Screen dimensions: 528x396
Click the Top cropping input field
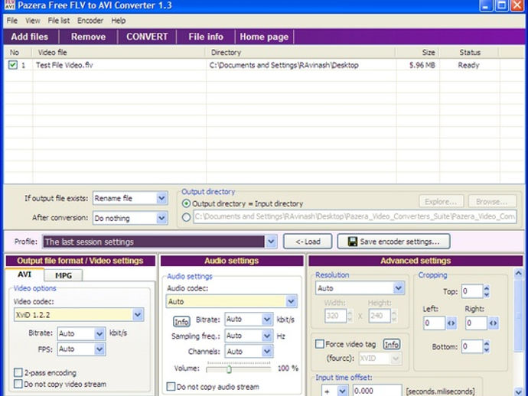(472, 291)
